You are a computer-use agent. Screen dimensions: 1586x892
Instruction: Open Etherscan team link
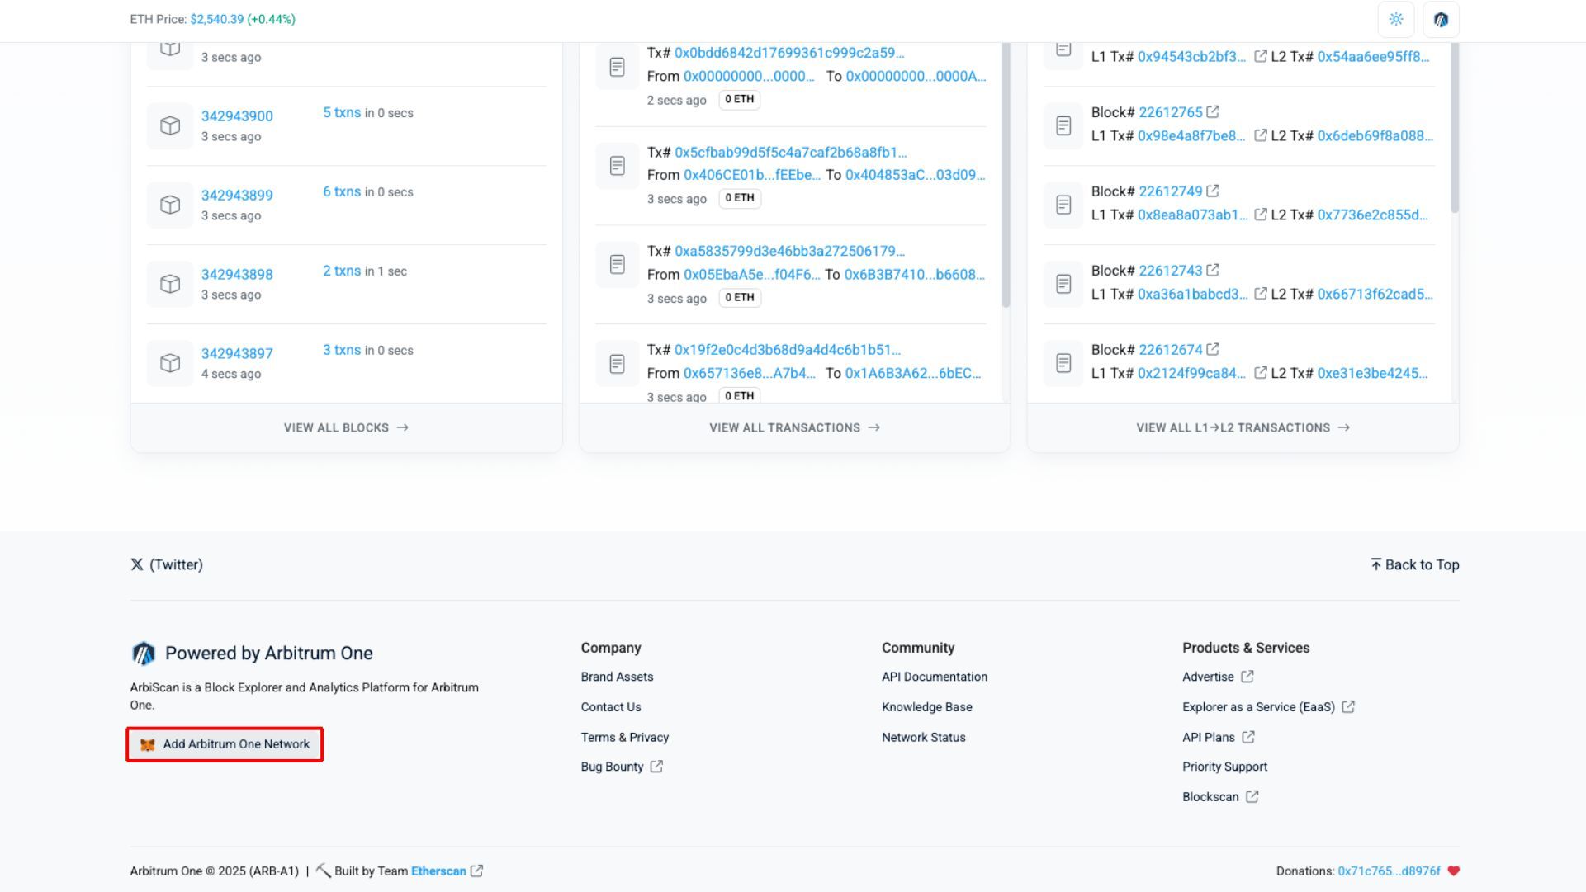438,871
